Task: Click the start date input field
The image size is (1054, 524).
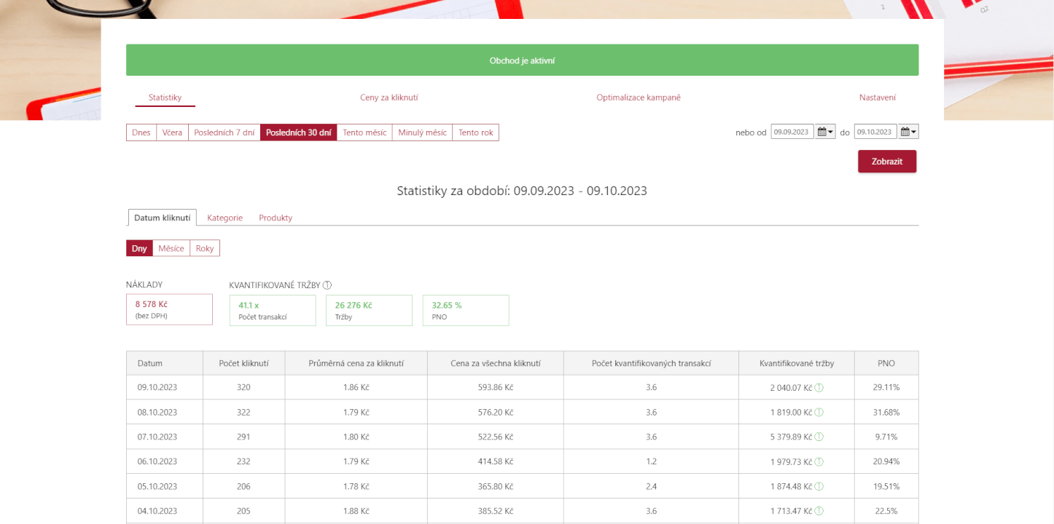Action: pyautogui.click(x=792, y=132)
